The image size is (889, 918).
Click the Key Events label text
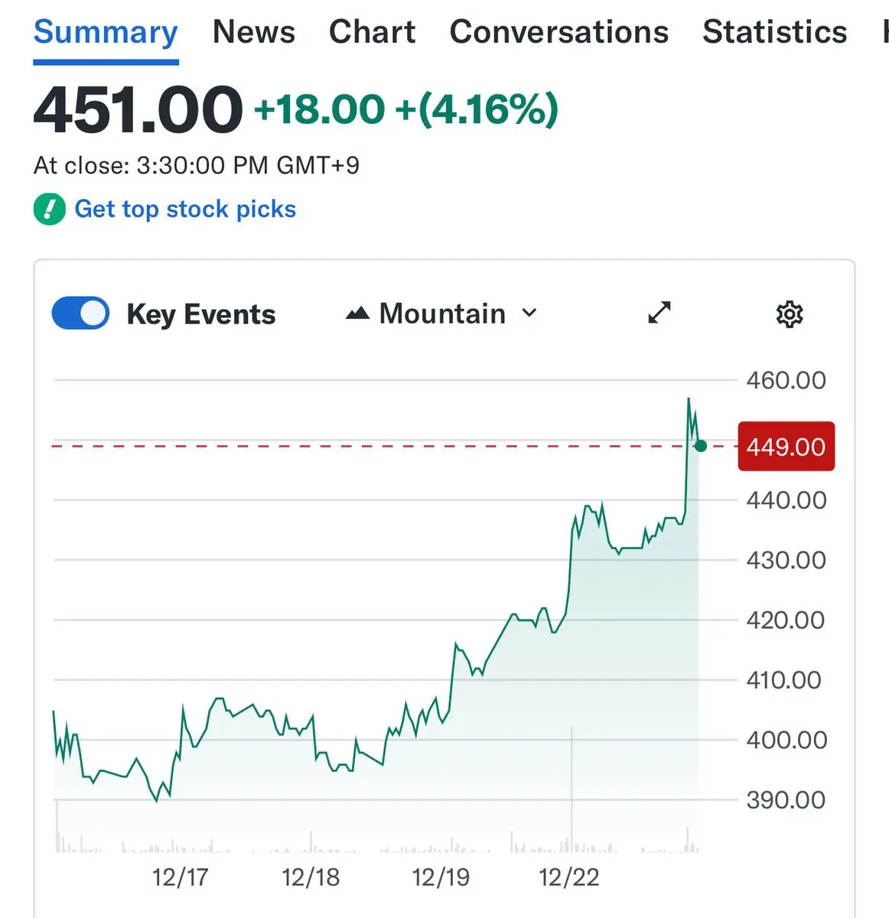200,314
